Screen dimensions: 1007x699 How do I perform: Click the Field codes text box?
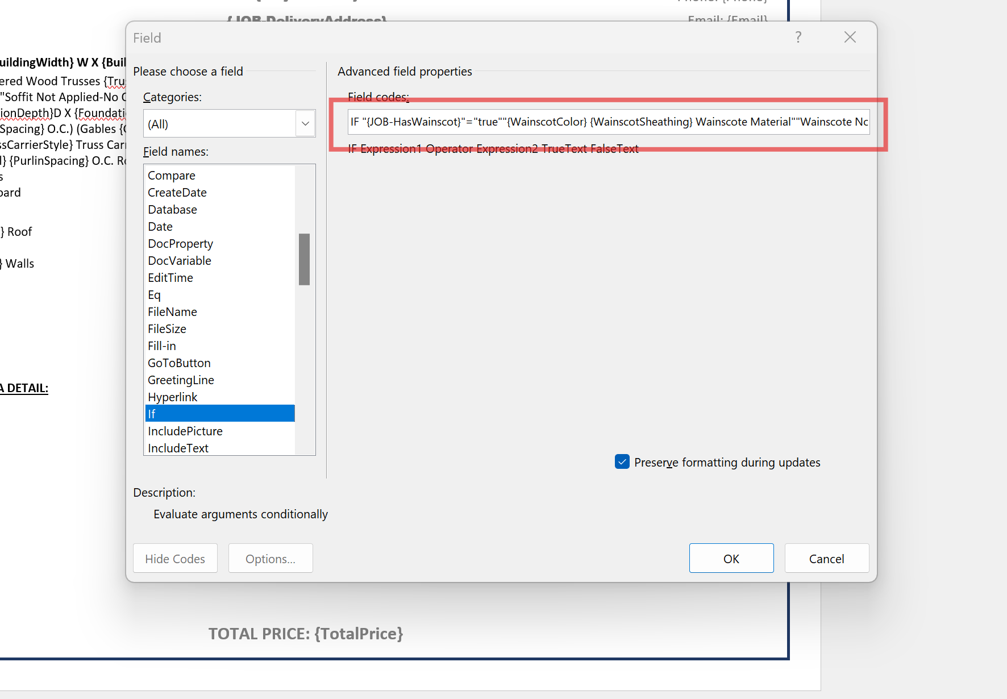(x=608, y=122)
